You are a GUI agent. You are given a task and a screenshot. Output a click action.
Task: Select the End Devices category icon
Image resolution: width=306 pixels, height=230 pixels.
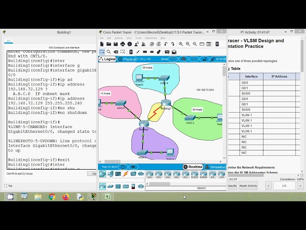[110, 174]
